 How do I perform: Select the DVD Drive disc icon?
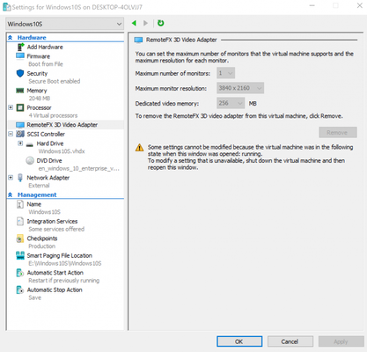(x=30, y=161)
